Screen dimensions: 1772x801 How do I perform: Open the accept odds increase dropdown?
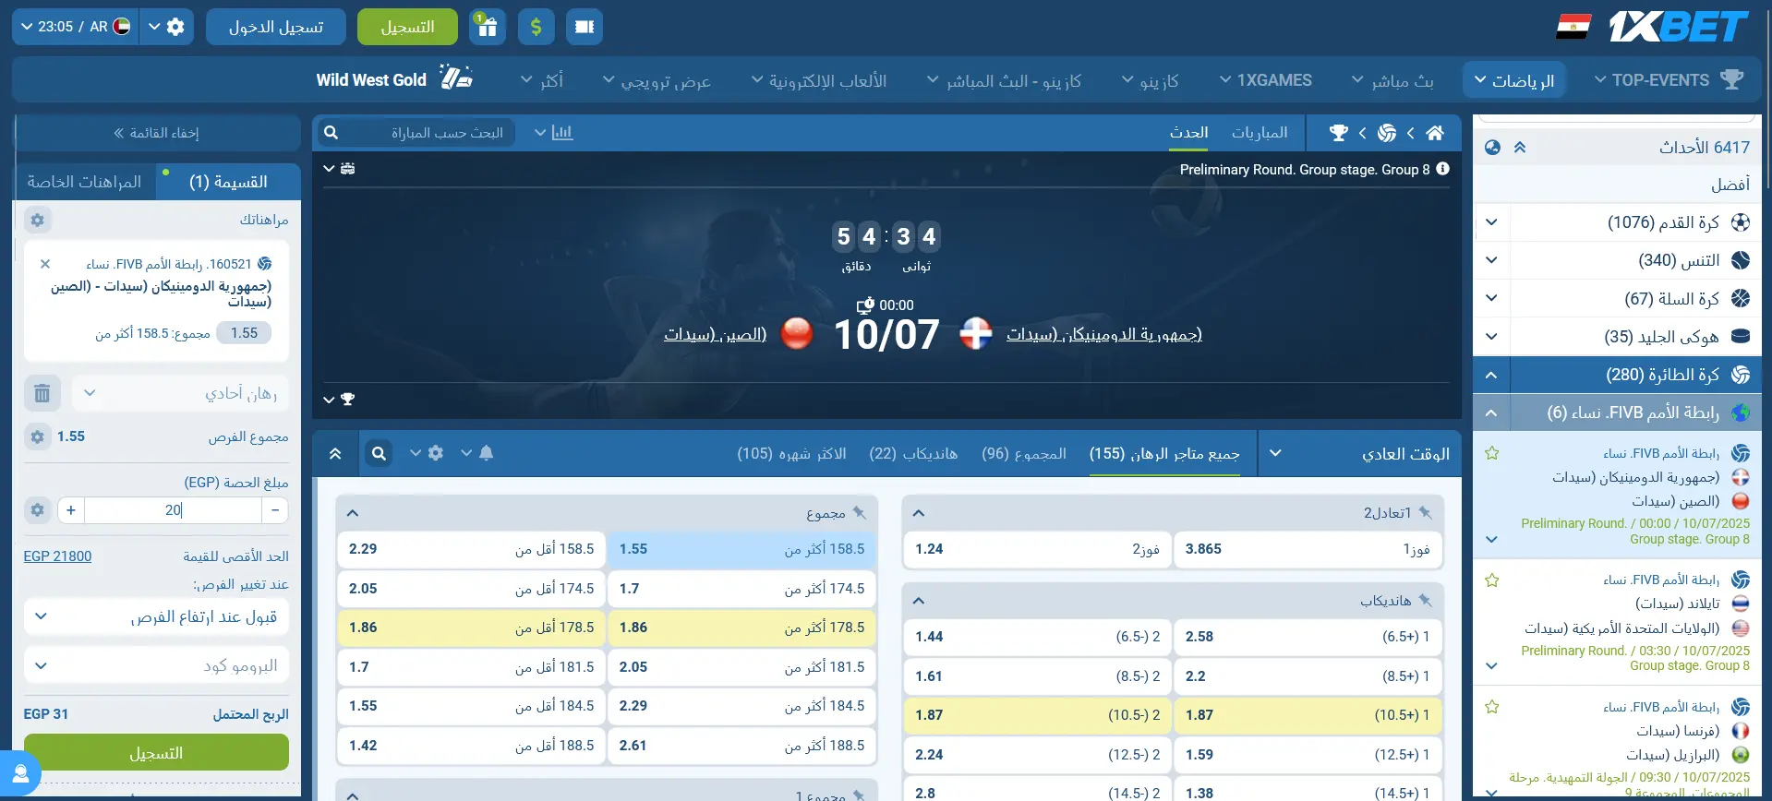(x=156, y=616)
